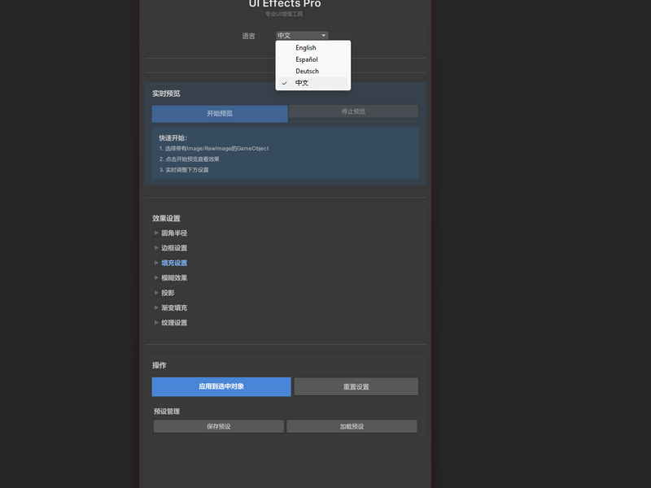Click the 预设管理 label
Viewport: 651px width, 488px height.
pos(167,412)
